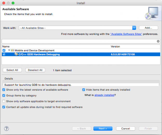
Task: Click in the filter text field
Action: [78, 41]
